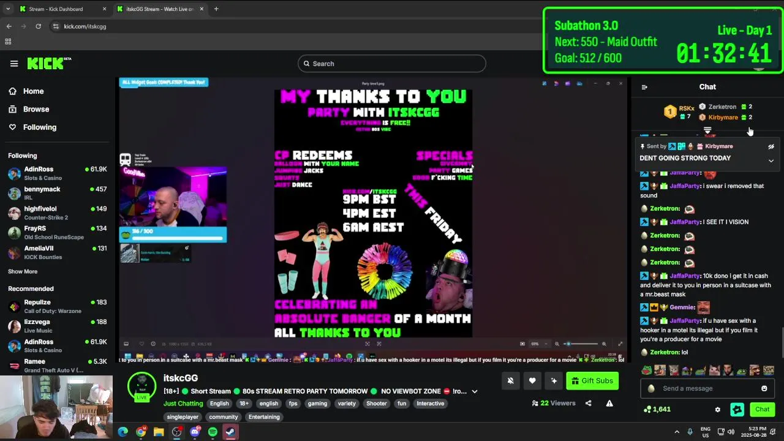Open Repullze recommended channel

coord(58,306)
